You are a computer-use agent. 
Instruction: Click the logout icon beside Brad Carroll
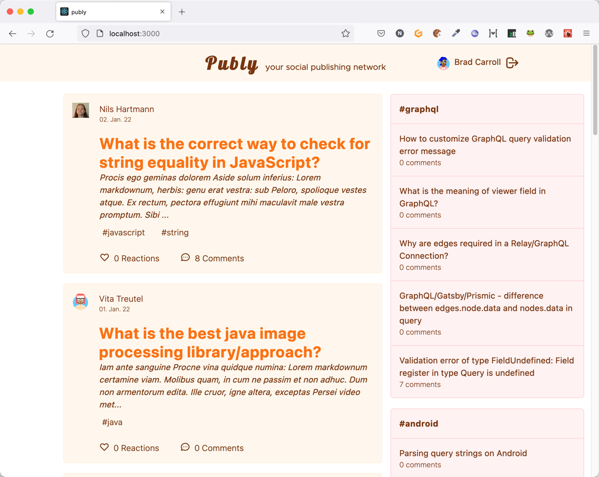(512, 63)
